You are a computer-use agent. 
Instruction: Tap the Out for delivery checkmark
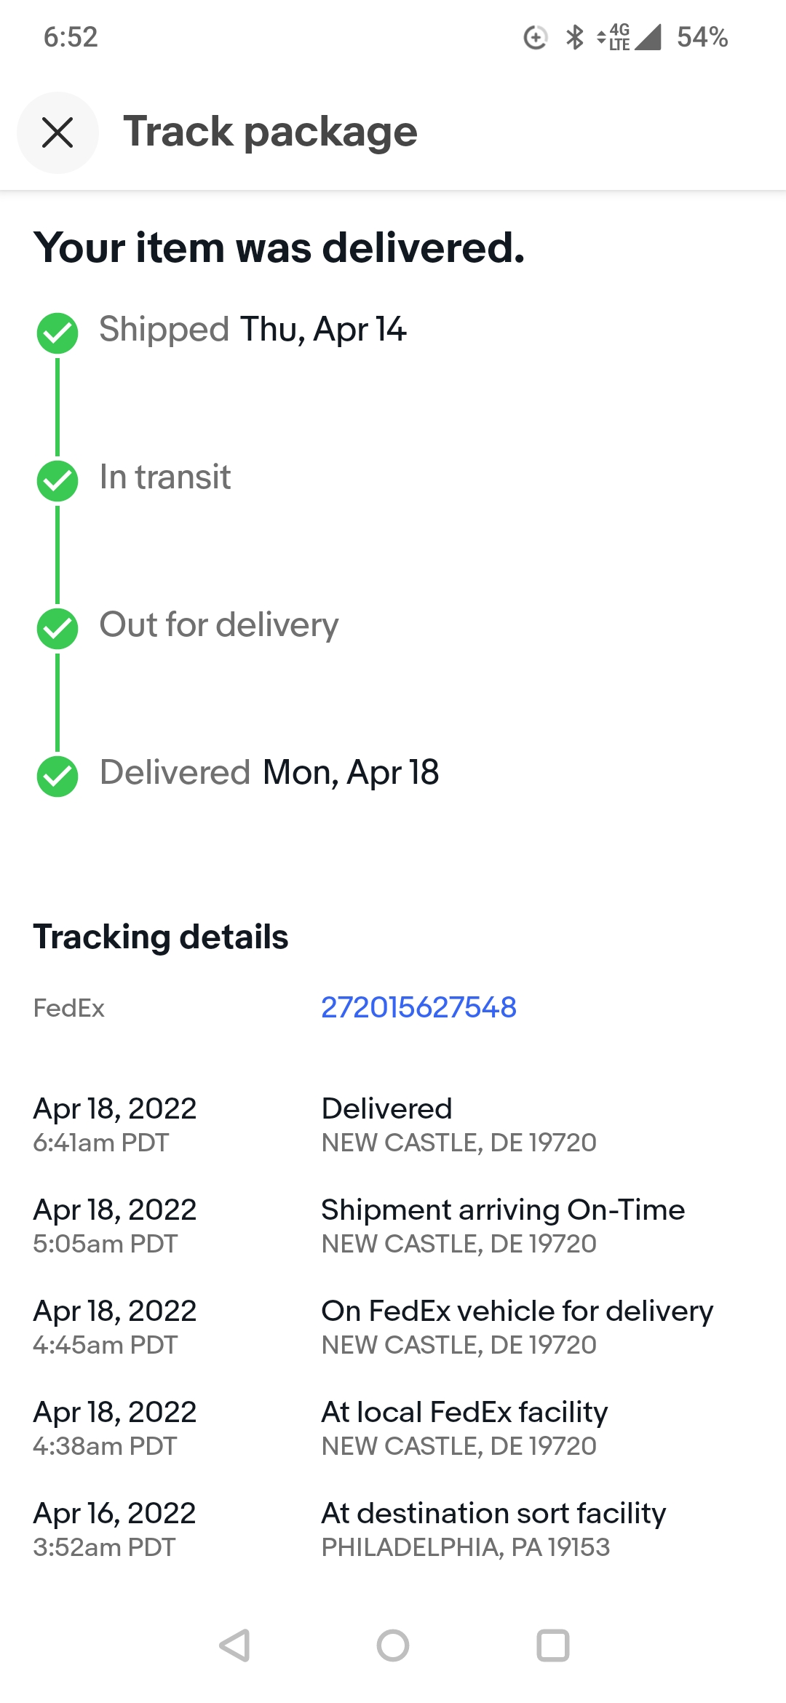[x=57, y=629]
